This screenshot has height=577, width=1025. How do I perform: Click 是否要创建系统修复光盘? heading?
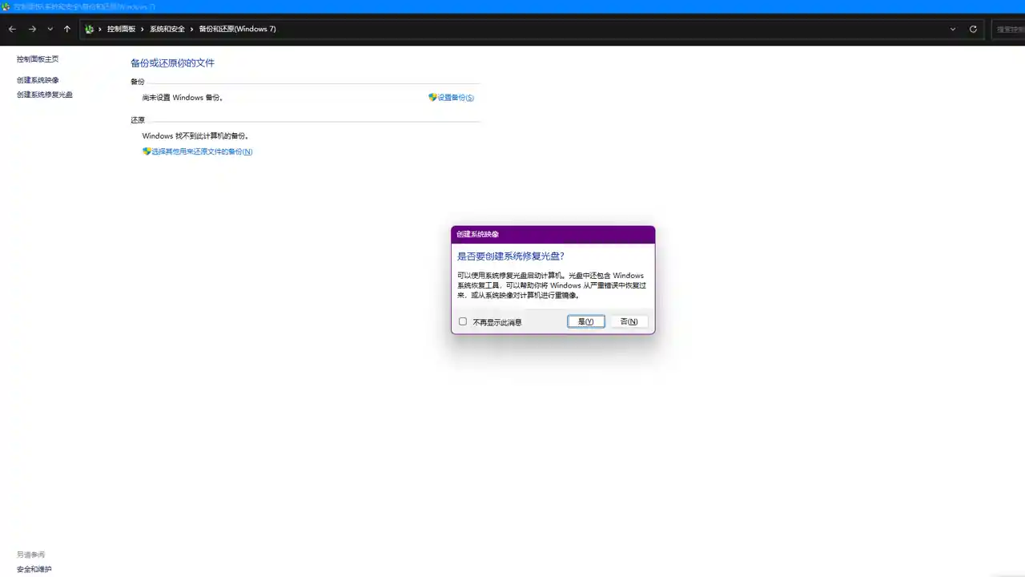[x=511, y=256]
